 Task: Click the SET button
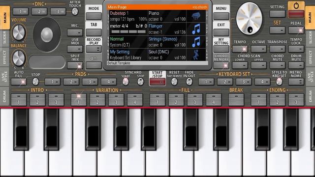277,30
